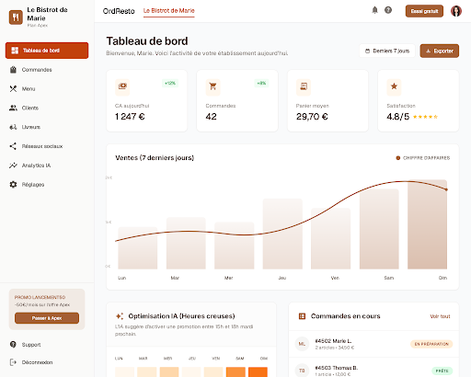Open the notifications bell
Screen dimensions: 471x377
374,10
